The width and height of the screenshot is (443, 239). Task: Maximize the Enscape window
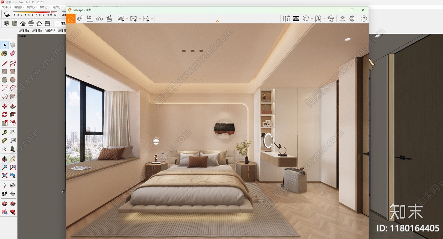pyautogui.click(x=352, y=10)
